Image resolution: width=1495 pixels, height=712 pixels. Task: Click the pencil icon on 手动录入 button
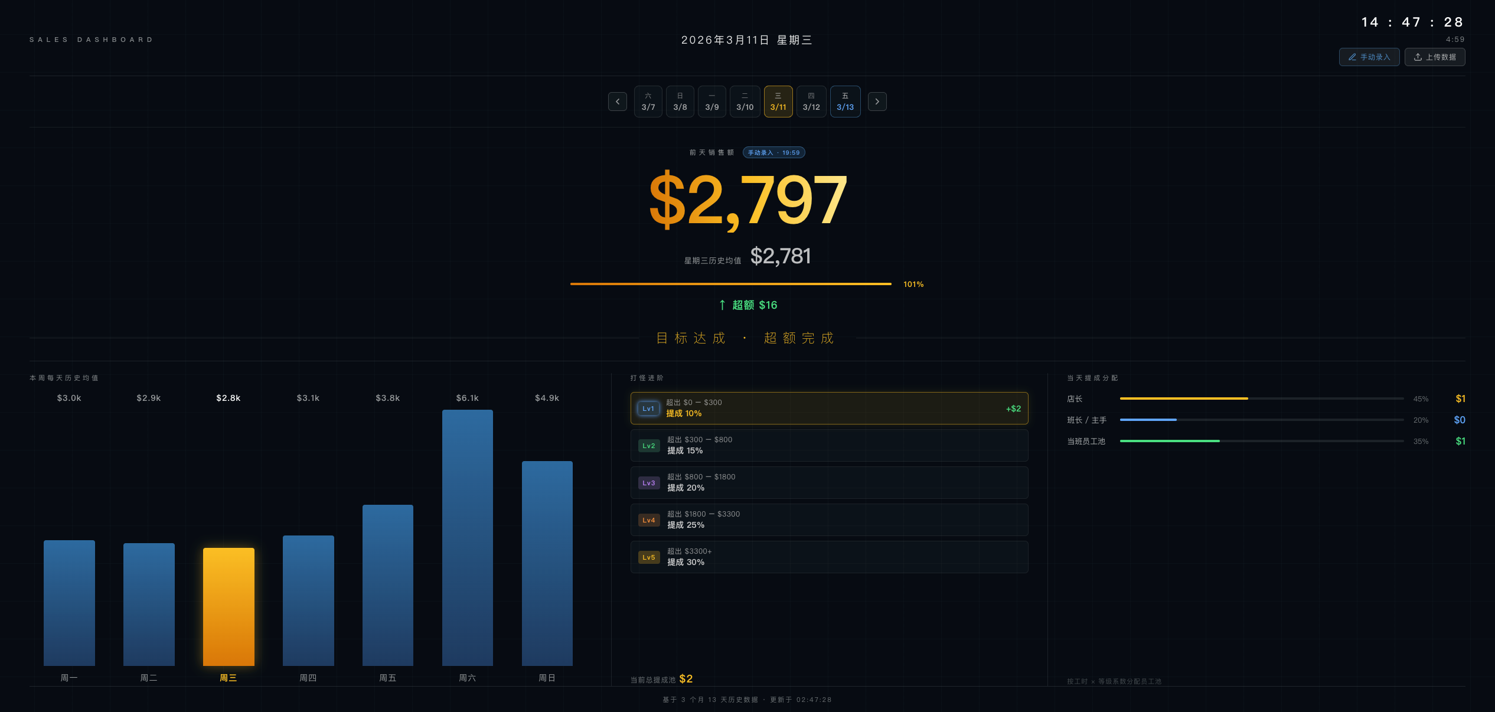[x=1353, y=57]
